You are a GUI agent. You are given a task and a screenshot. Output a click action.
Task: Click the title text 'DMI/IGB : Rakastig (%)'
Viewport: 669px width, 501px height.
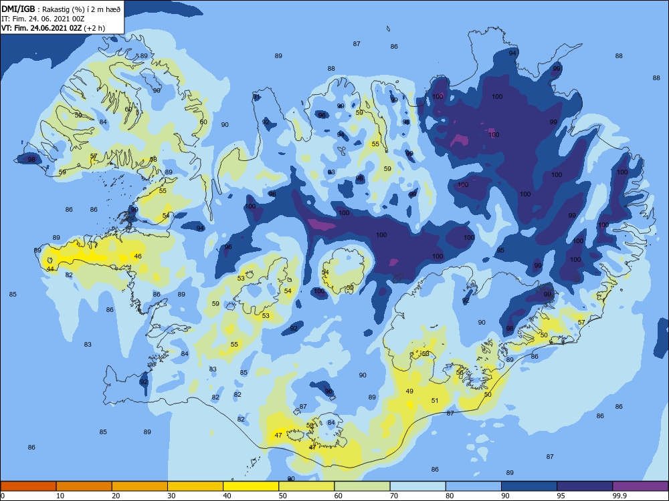(x=43, y=9)
